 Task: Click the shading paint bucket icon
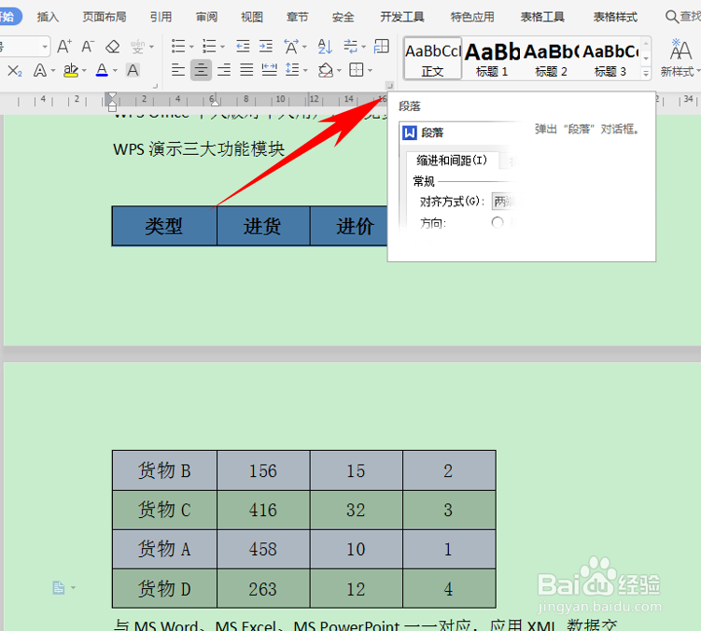[x=326, y=70]
